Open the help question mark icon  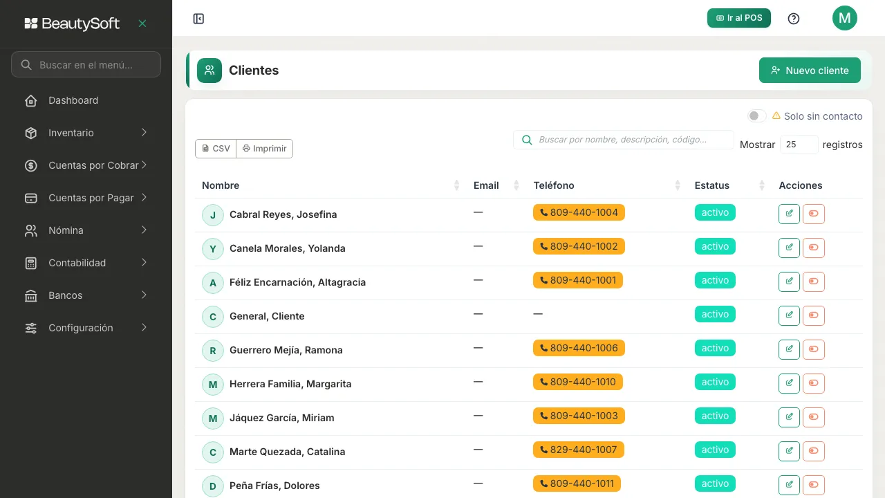tap(794, 19)
